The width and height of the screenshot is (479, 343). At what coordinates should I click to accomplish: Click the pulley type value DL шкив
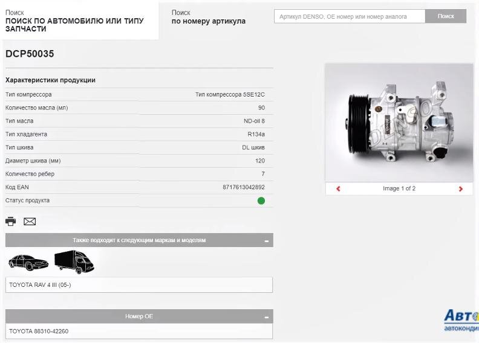(253, 147)
